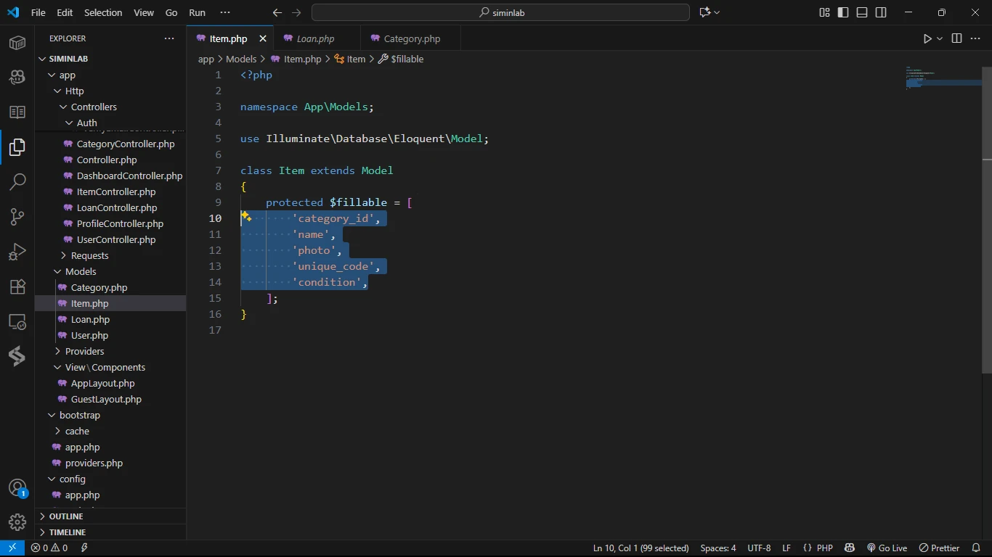
Task: Switch to the Loan.php tab
Action: (315, 38)
